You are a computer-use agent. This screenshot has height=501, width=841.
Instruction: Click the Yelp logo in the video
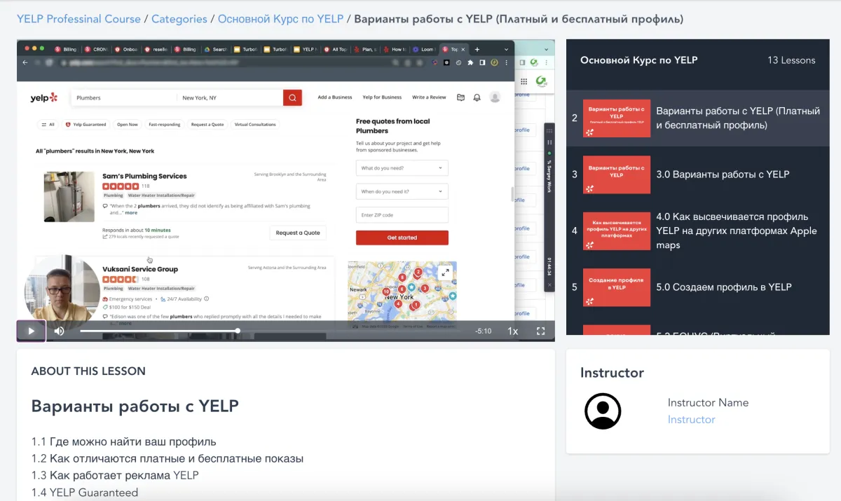[x=43, y=97]
